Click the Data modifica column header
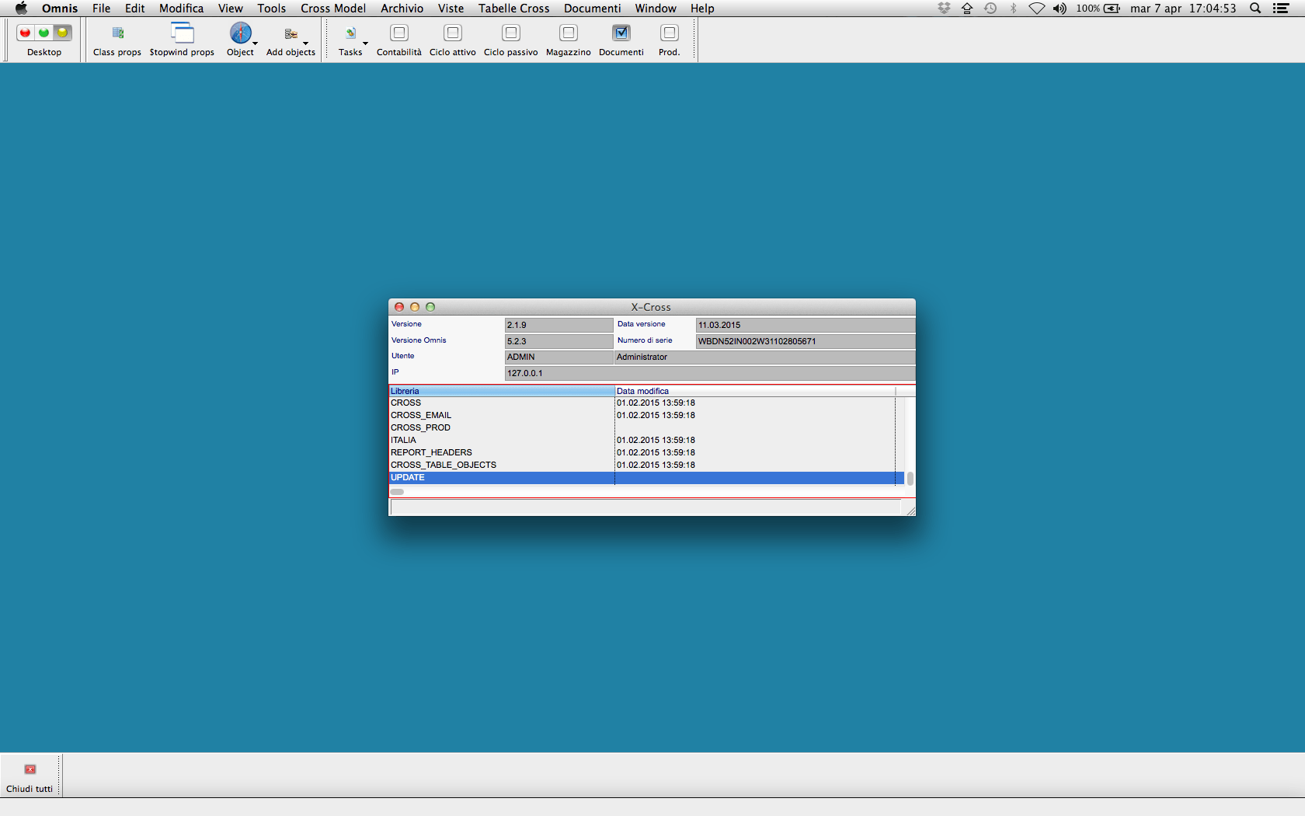Screen dimensions: 1305x816 pos(753,391)
